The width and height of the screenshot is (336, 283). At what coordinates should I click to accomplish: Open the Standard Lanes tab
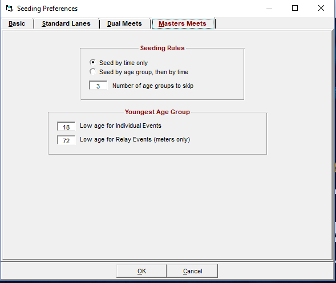point(66,23)
